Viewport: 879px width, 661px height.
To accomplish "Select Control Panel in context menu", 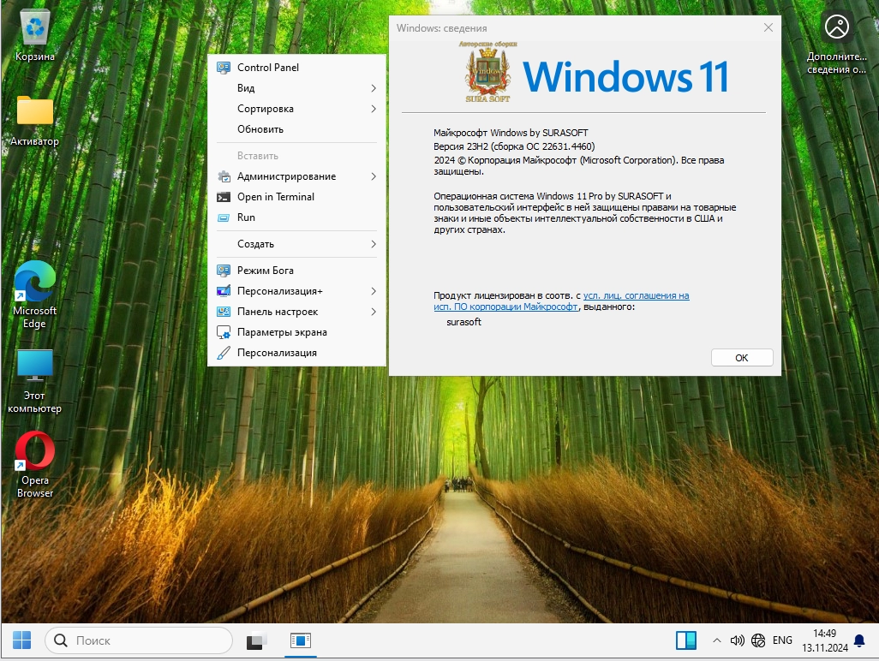I will click(x=268, y=68).
